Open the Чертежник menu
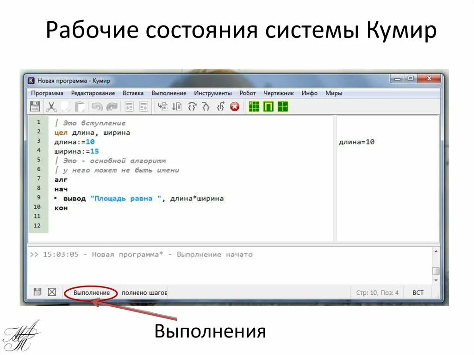Image resolution: width=474 pixels, height=355 pixels. click(279, 93)
